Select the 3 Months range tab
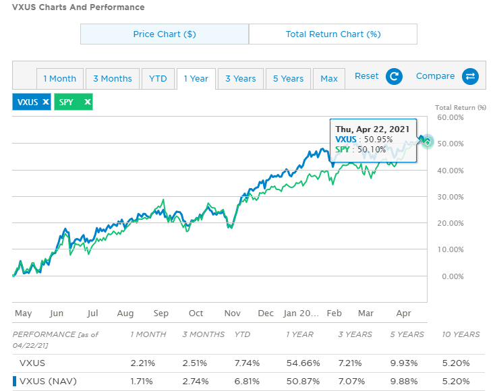The height and width of the screenshot is (391, 495). 113,79
